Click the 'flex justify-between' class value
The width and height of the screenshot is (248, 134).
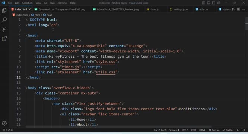tap(98, 103)
